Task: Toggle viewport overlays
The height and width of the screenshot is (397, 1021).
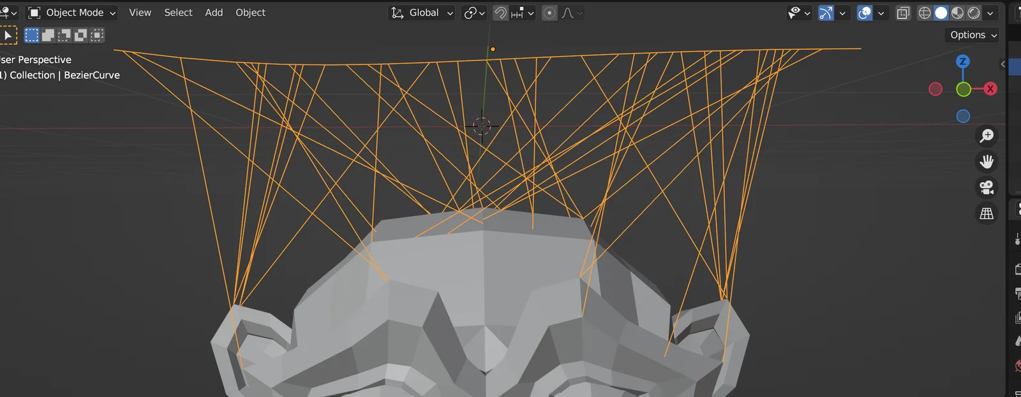Action: click(865, 13)
